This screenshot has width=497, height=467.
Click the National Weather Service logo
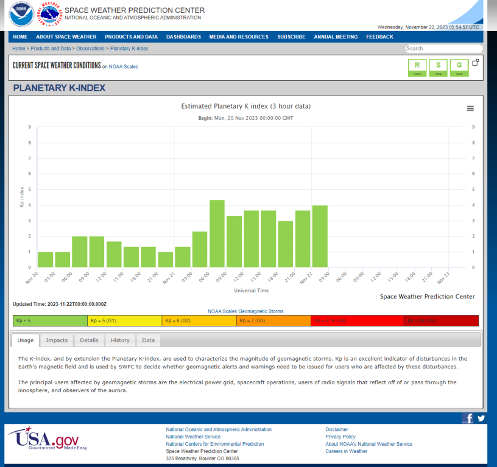click(x=50, y=14)
